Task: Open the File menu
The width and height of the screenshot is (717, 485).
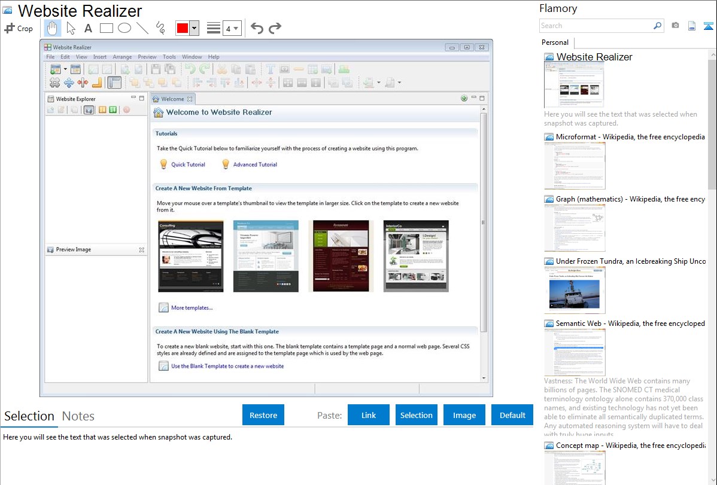Action: pyautogui.click(x=50, y=57)
